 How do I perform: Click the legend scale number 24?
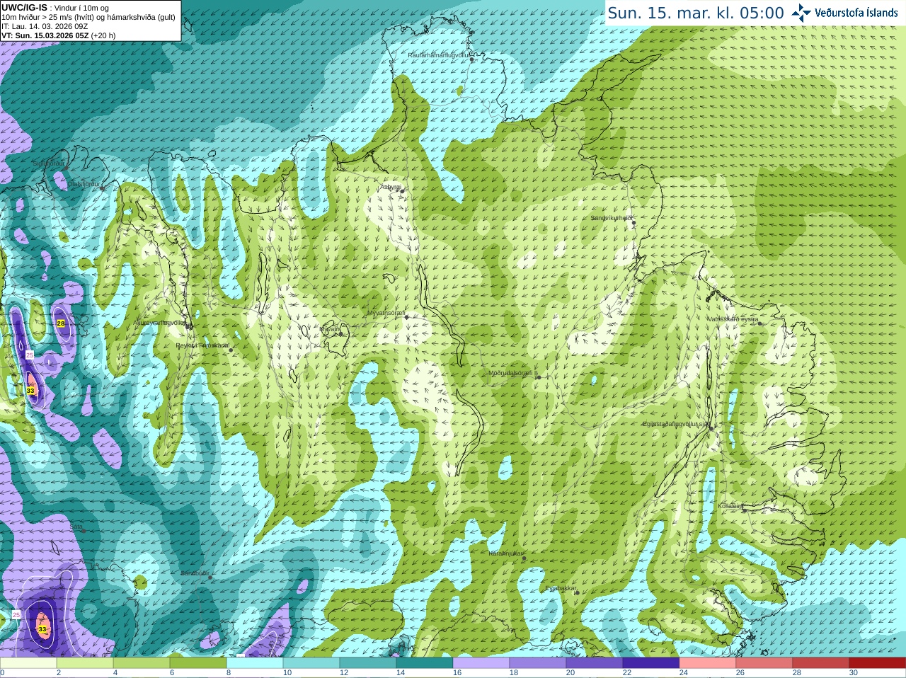click(684, 673)
